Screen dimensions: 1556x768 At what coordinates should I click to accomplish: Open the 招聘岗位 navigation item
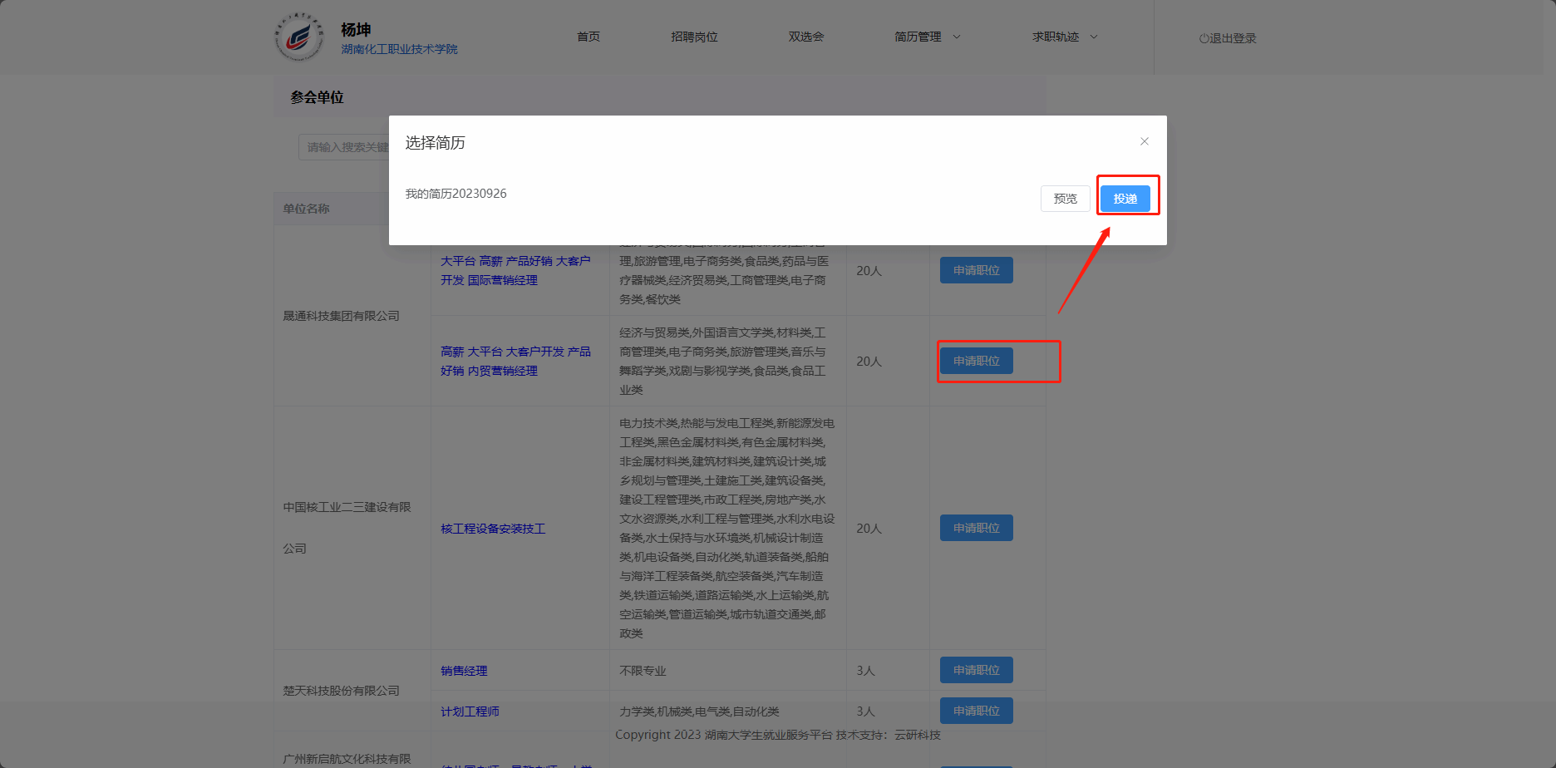[x=694, y=37]
